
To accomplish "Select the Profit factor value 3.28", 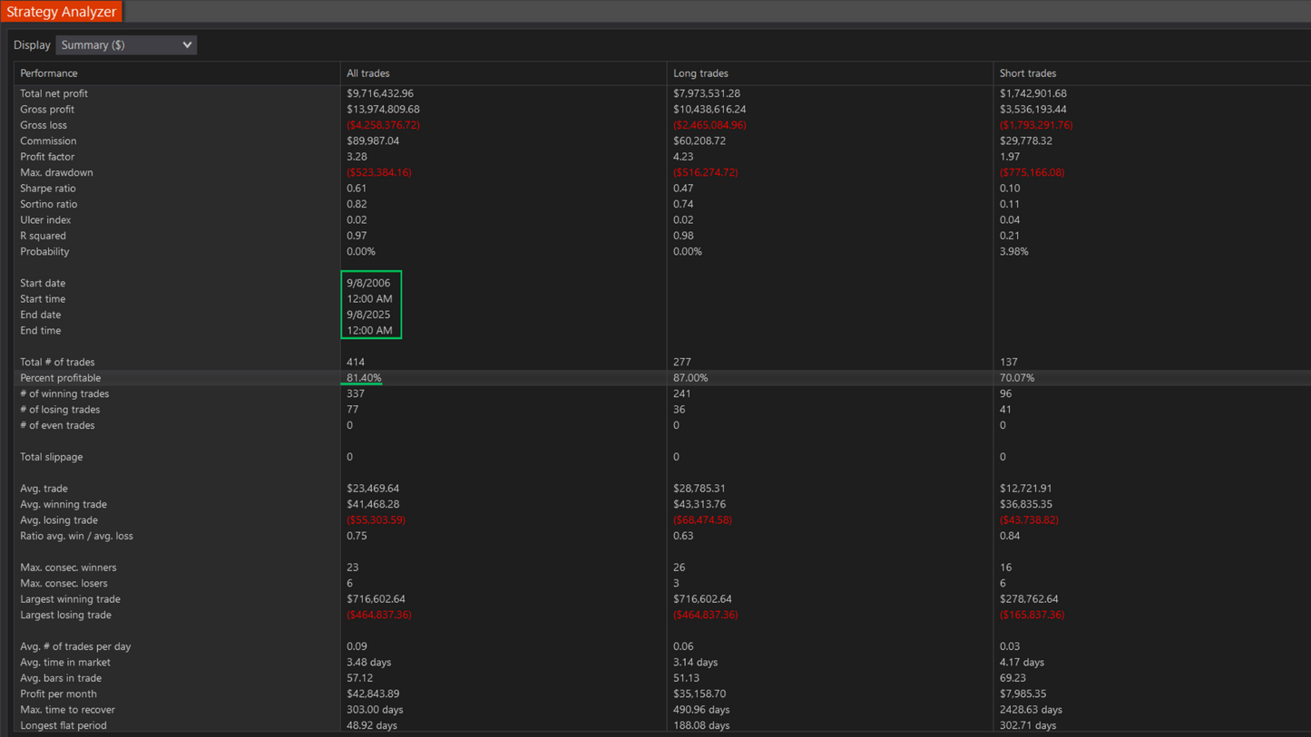I will click(357, 157).
